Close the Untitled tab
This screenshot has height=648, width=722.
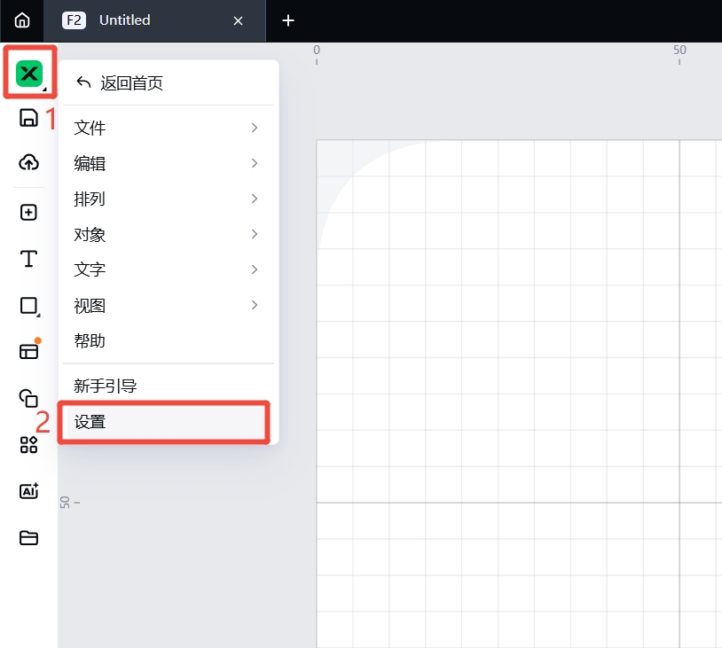(x=238, y=20)
